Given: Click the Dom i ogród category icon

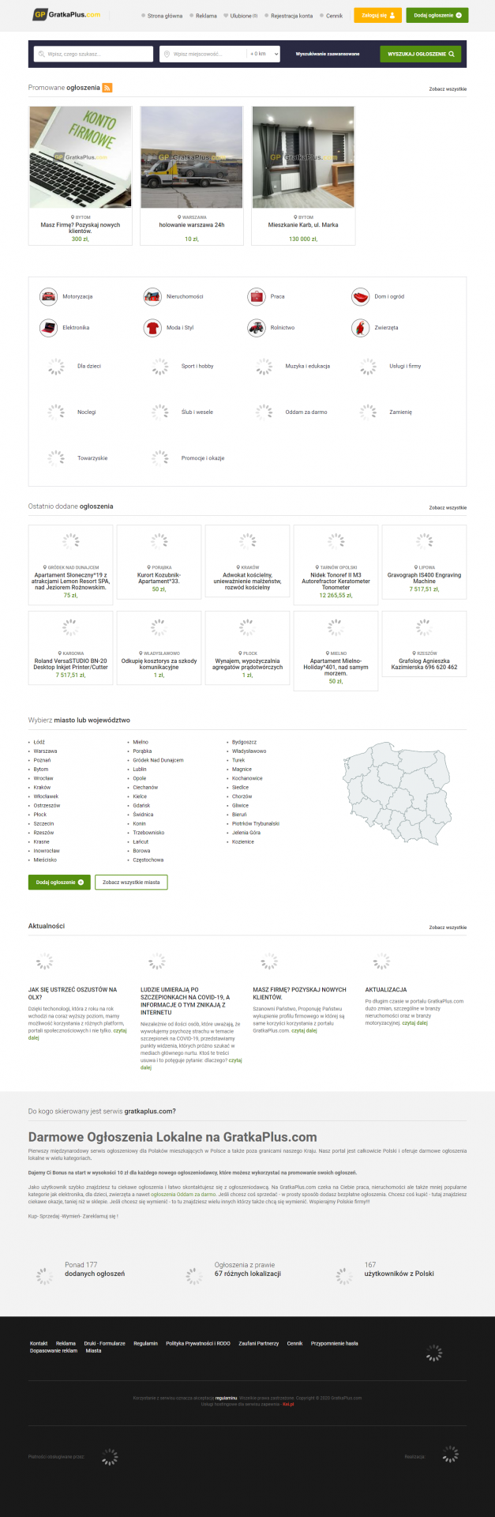Looking at the screenshot, I should coord(360,296).
